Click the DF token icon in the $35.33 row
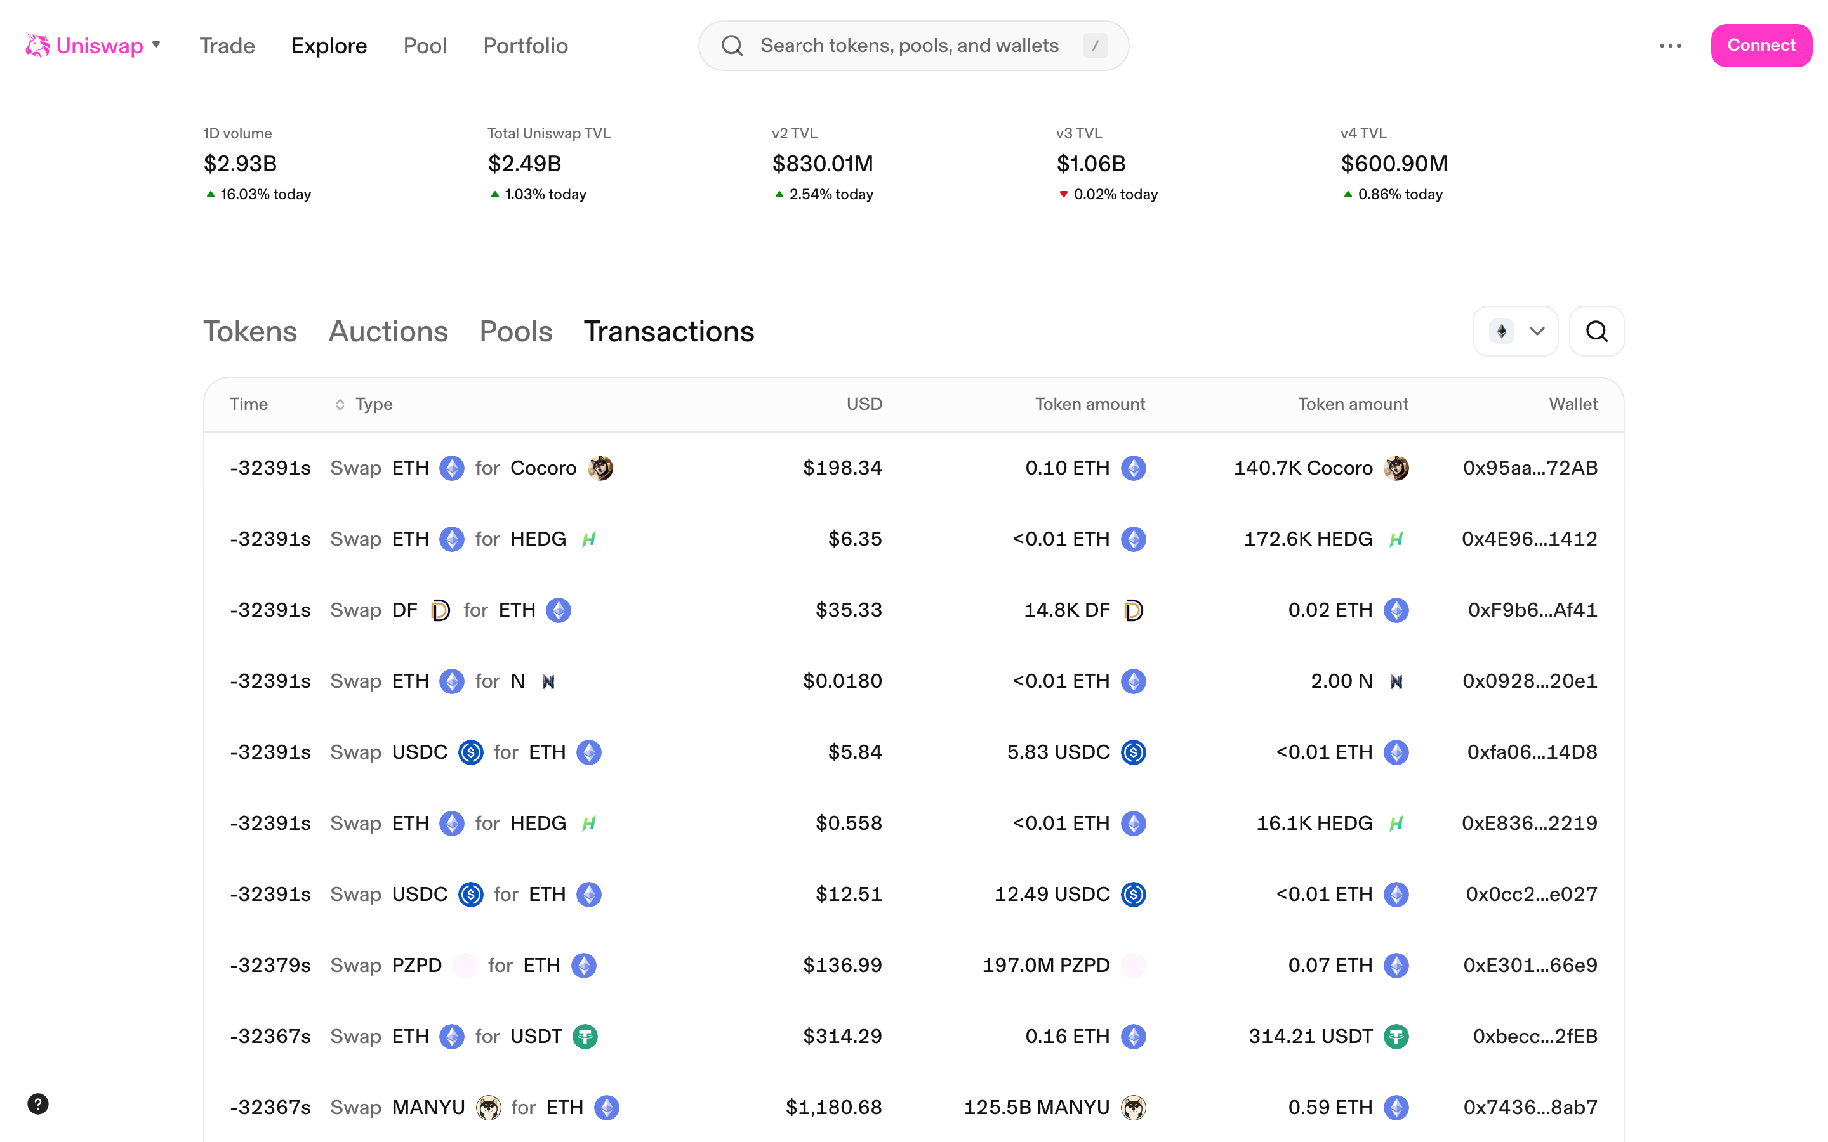 tap(441, 610)
